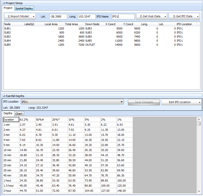
Task: Select the 1 hour 1% depth cell
Action: tap(124, 181)
